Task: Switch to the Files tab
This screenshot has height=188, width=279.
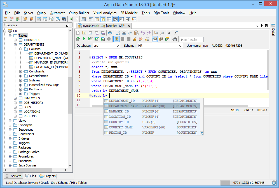Action: pyautogui.click(x=31, y=176)
